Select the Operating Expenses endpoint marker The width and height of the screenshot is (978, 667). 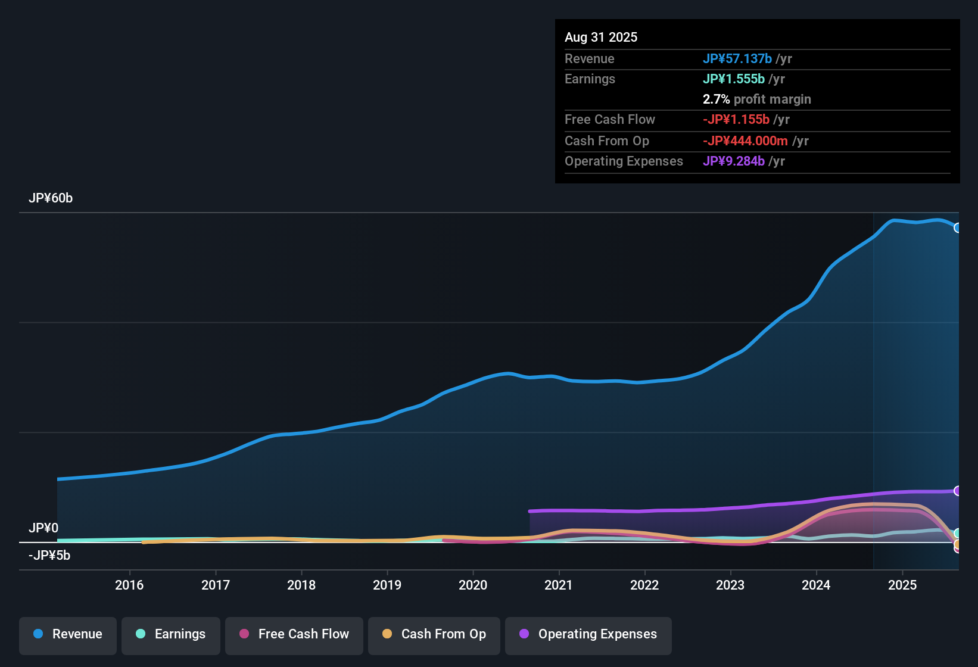(958, 491)
